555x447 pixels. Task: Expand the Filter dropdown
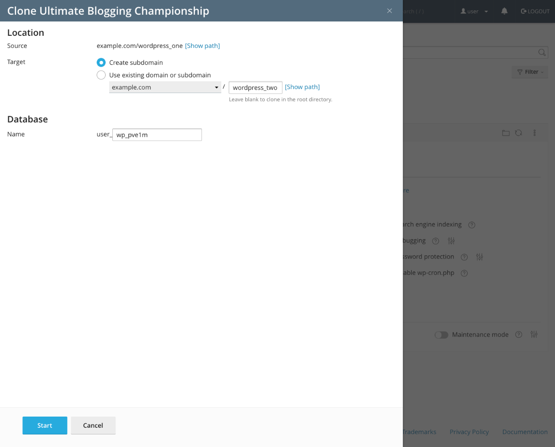(530, 72)
